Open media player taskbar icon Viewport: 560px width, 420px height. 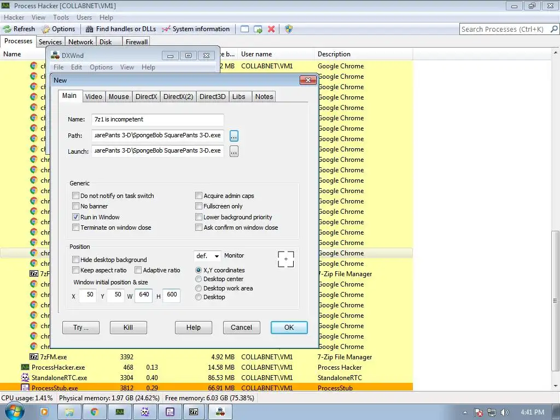click(x=44, y=412)
